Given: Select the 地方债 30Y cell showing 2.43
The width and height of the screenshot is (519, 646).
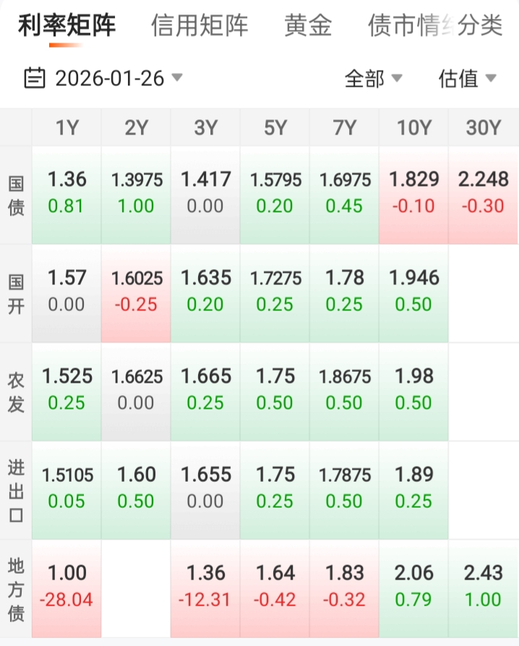Looking at the screenshot, I should coord(483,587).
